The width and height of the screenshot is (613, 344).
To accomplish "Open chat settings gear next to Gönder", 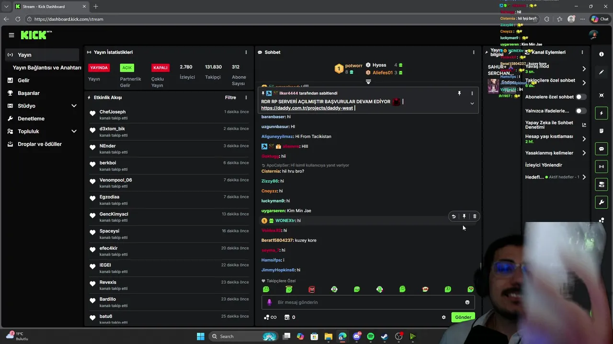I will point(443,317).
